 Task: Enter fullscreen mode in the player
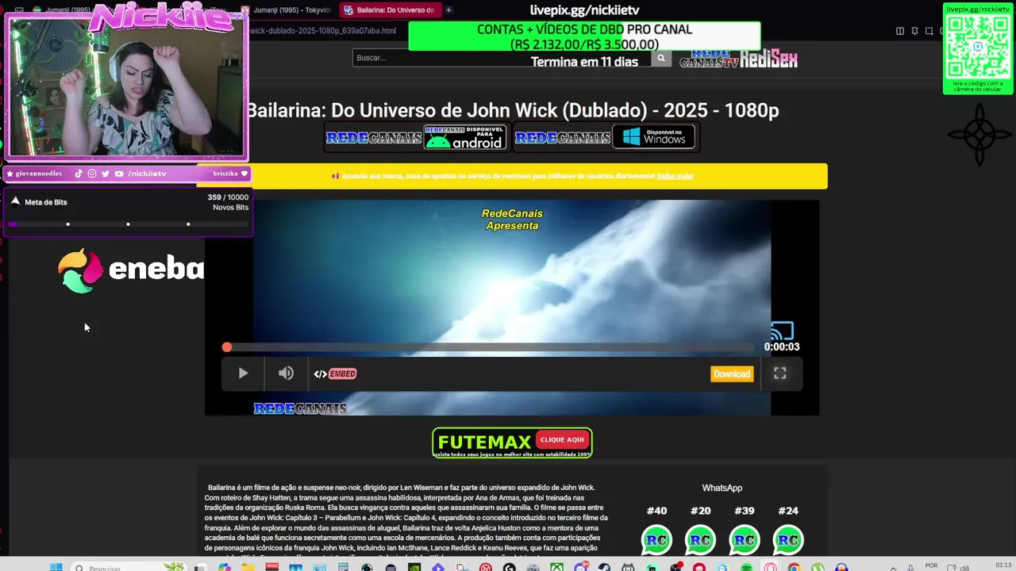pos(780,374)
